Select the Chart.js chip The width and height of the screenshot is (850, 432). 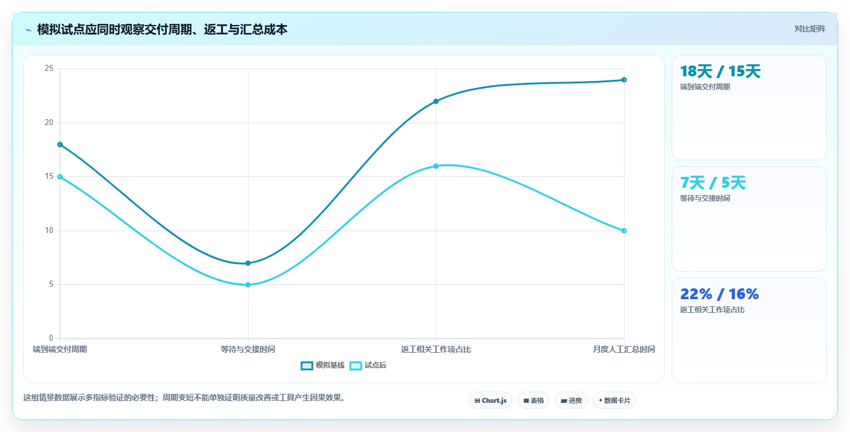(491, 400)
